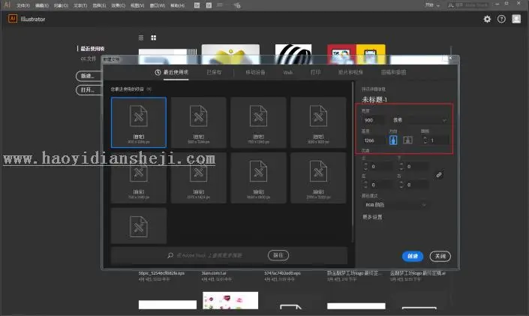Select the third preset in the first row

click(258, 122)
